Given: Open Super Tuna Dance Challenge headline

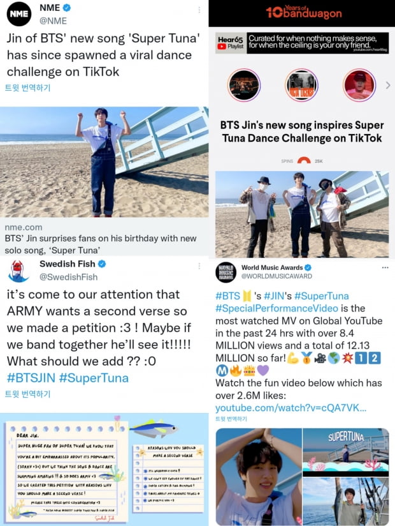Looking at the screenshot, I should click(x=302, y=131).
